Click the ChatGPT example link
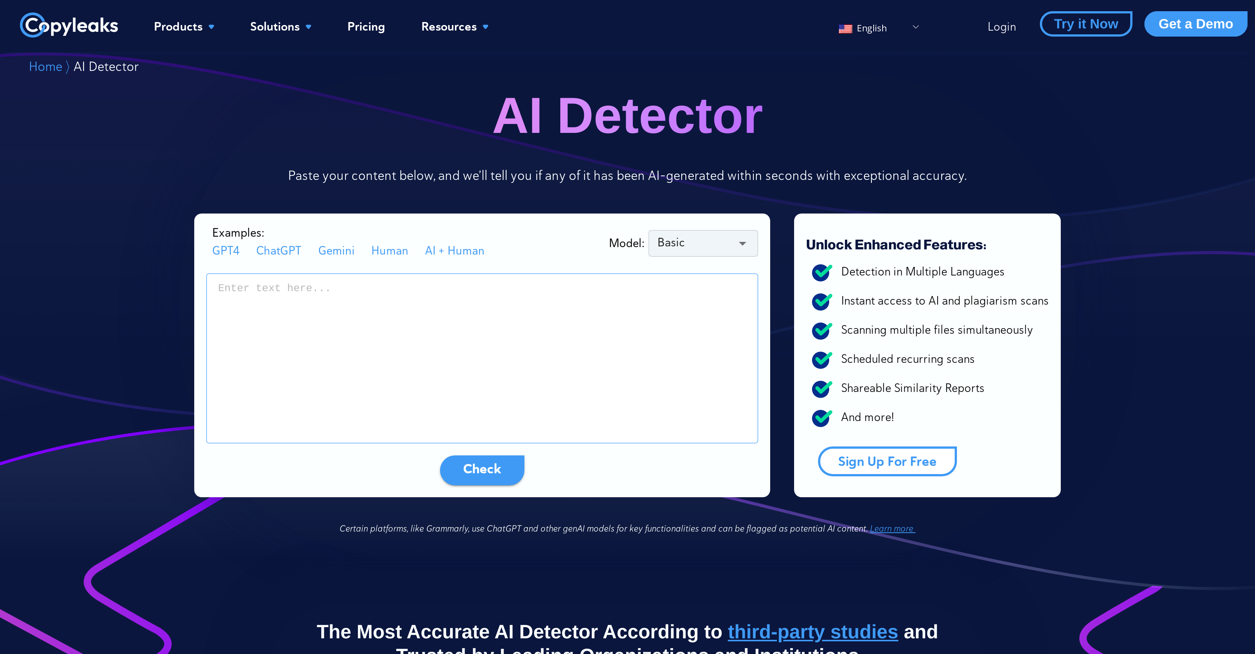 (279, 250)
